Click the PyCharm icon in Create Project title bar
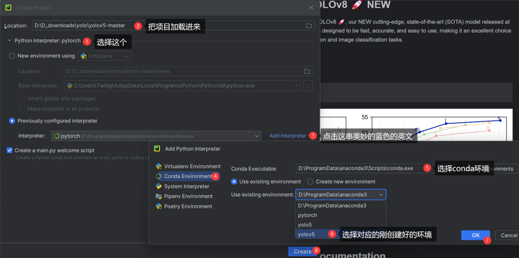The height and width of the screenshot is (258, 519). pyautogui.click(x=8, y=7)
